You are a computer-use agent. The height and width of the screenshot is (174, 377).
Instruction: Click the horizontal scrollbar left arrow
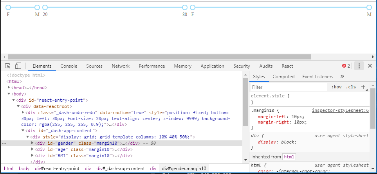tap(4, 57)
